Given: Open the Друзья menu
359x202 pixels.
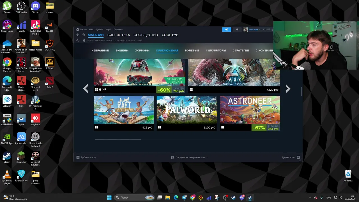Looking at the screenshot, I should point(99,29).
